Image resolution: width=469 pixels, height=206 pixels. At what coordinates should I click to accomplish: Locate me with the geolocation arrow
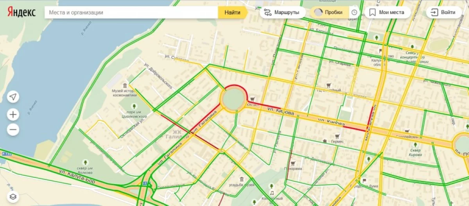[13, 97]
